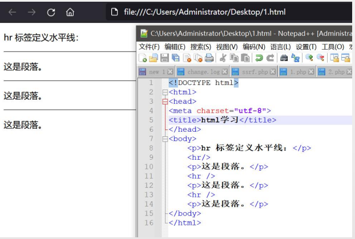Click the title html学习 code line
This screenshot has width=355, height=239.
tap(223, 120)
